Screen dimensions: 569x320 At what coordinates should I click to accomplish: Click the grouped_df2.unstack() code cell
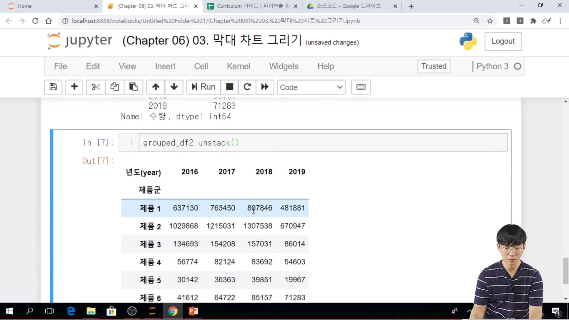pos(323,143)
